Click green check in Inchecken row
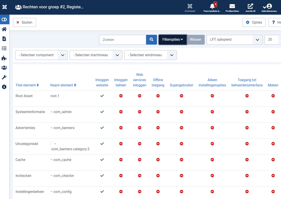 [x=102, y=175]
